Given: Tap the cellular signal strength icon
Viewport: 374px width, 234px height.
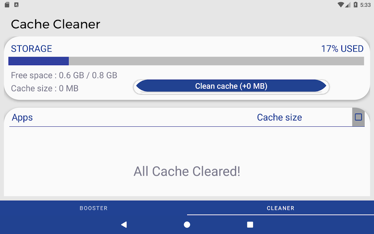Looking at the screenshot, I should (x=348, y=5).
